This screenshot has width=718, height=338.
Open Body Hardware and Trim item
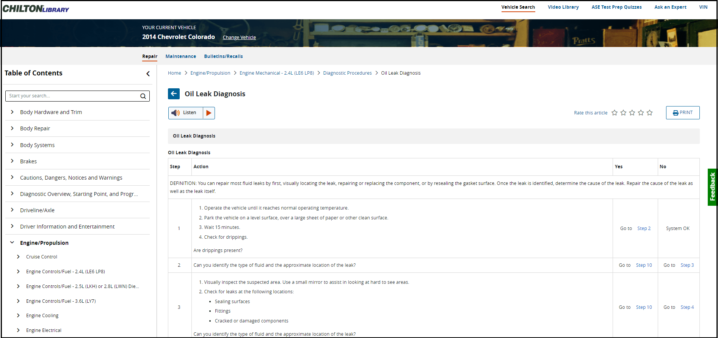coord(51,112)
